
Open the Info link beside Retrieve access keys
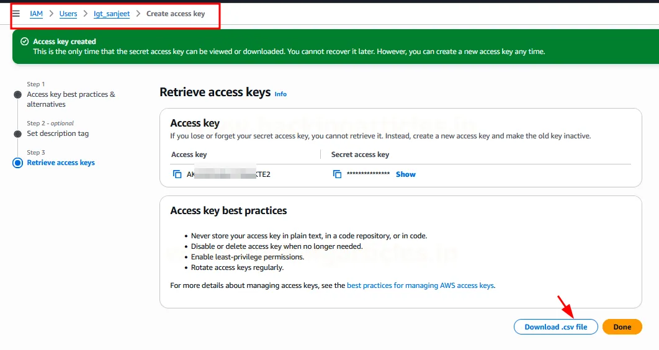[280, 94]
